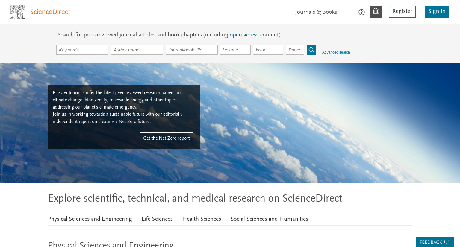This screenshot has height=247, width=460.
Task: Select Physical Sciences and Engineering tab
Action: [90, 219]
